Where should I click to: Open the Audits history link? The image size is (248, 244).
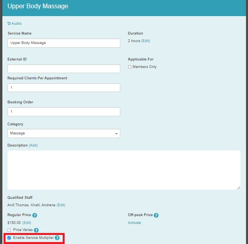[15, 24]
